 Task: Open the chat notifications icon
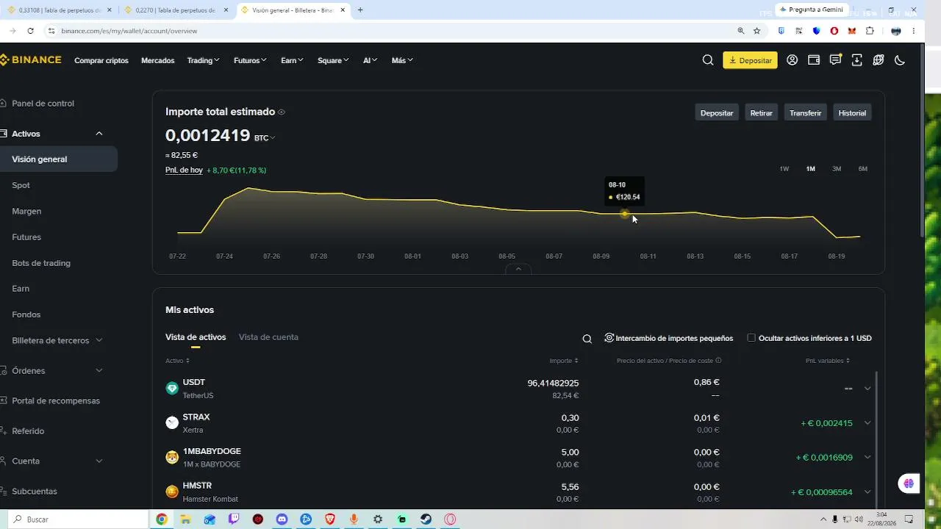pyautogui.click(x=835, y=60)
